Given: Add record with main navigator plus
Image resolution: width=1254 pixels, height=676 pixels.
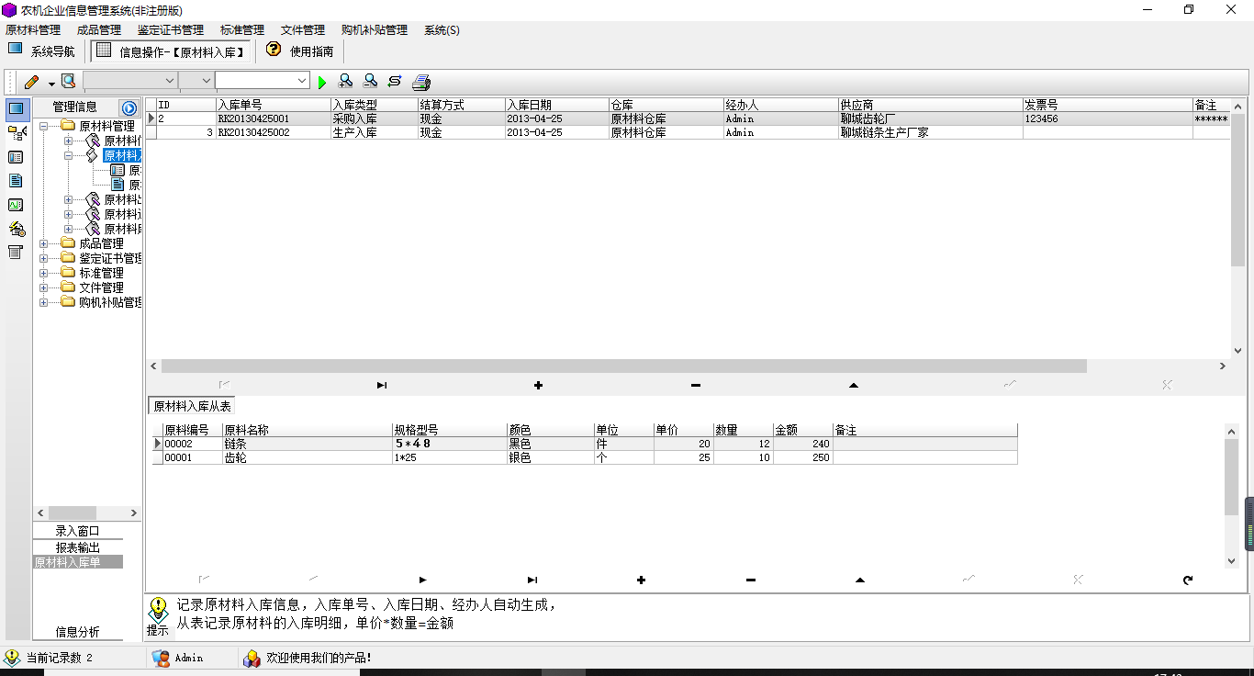Looking at the screenshot, I should tap(538, 385).
